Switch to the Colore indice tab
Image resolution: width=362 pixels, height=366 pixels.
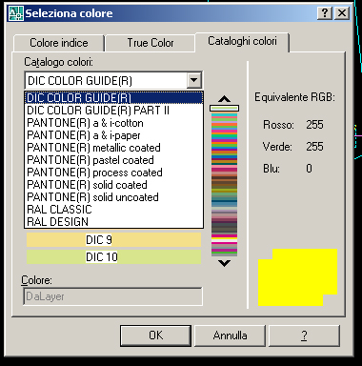coord(59,43)
